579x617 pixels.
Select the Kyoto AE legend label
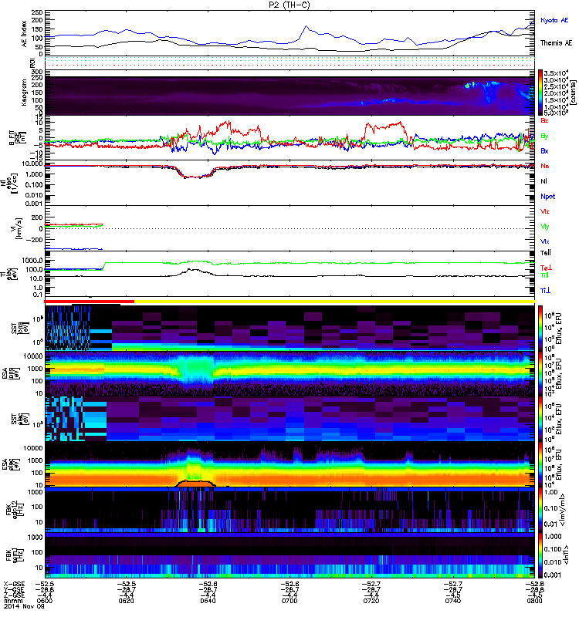[554, 20]
